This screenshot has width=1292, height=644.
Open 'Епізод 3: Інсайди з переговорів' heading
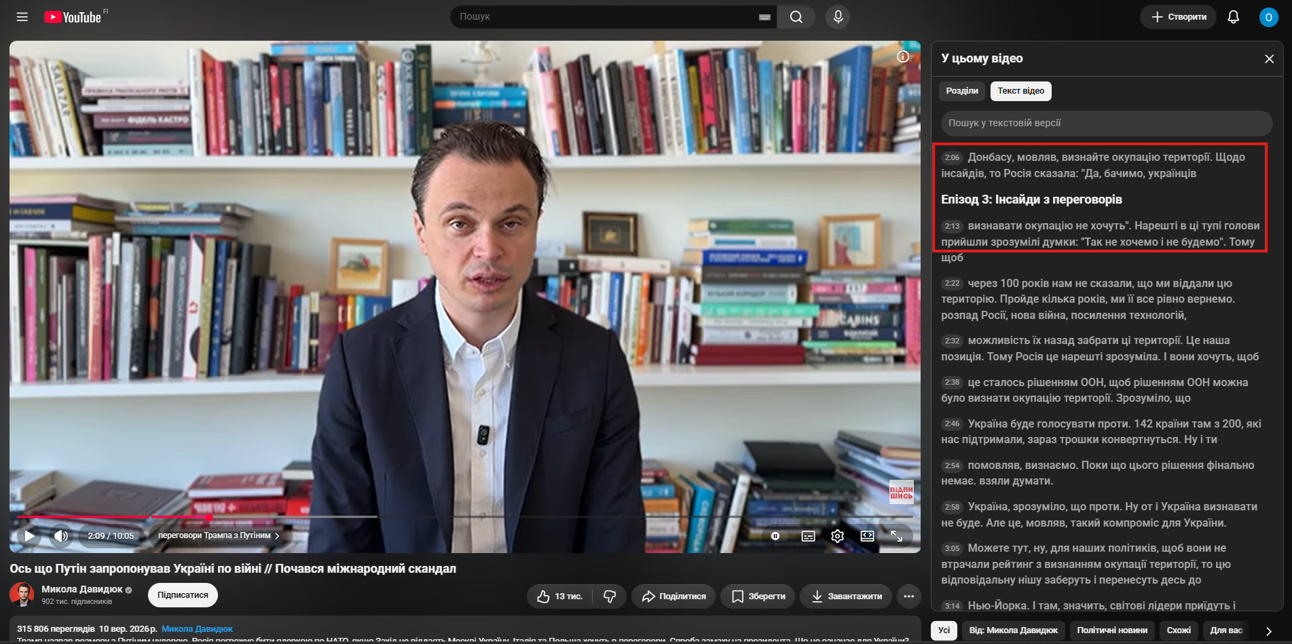coord(1031,200)
